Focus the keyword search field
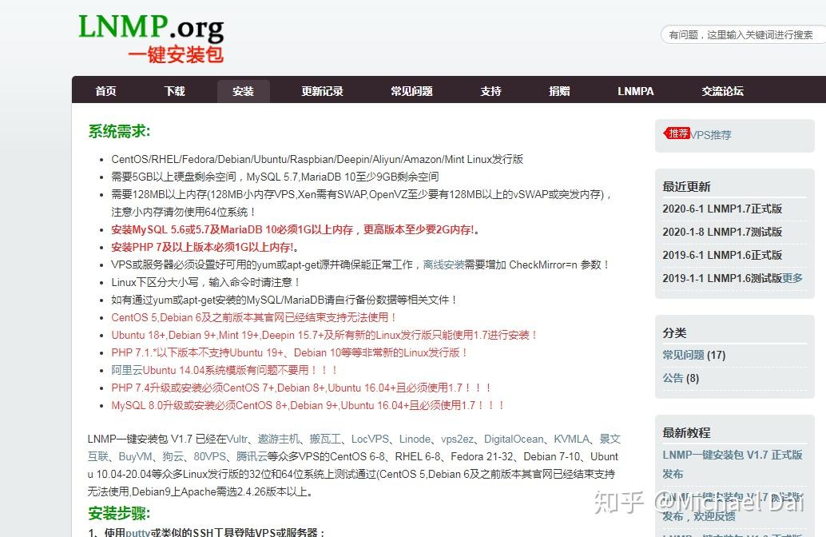 (743, 35)
